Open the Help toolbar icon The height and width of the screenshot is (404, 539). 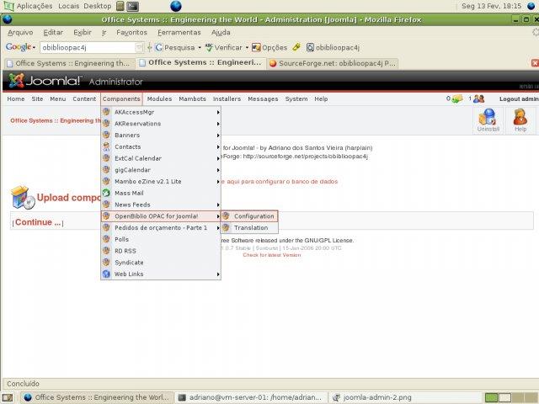[520, 120]
